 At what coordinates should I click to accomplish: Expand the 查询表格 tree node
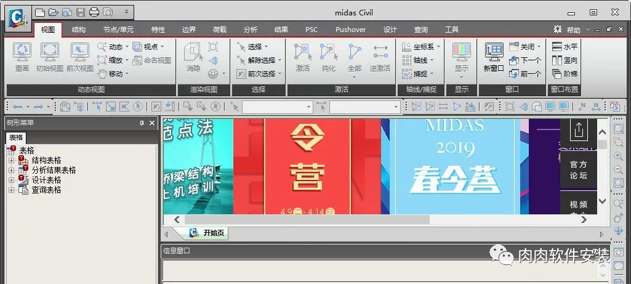coord(11,190)
